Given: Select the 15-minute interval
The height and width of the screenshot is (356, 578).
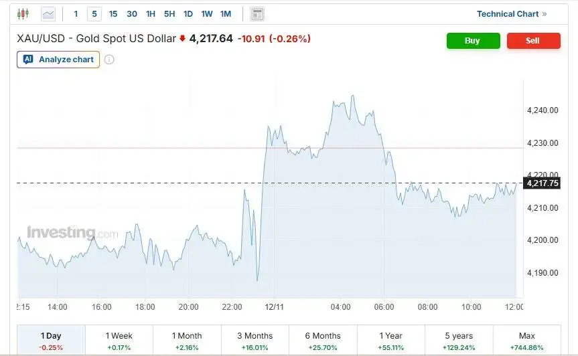Looking at the screenshot, I should [x=113, y=14].
